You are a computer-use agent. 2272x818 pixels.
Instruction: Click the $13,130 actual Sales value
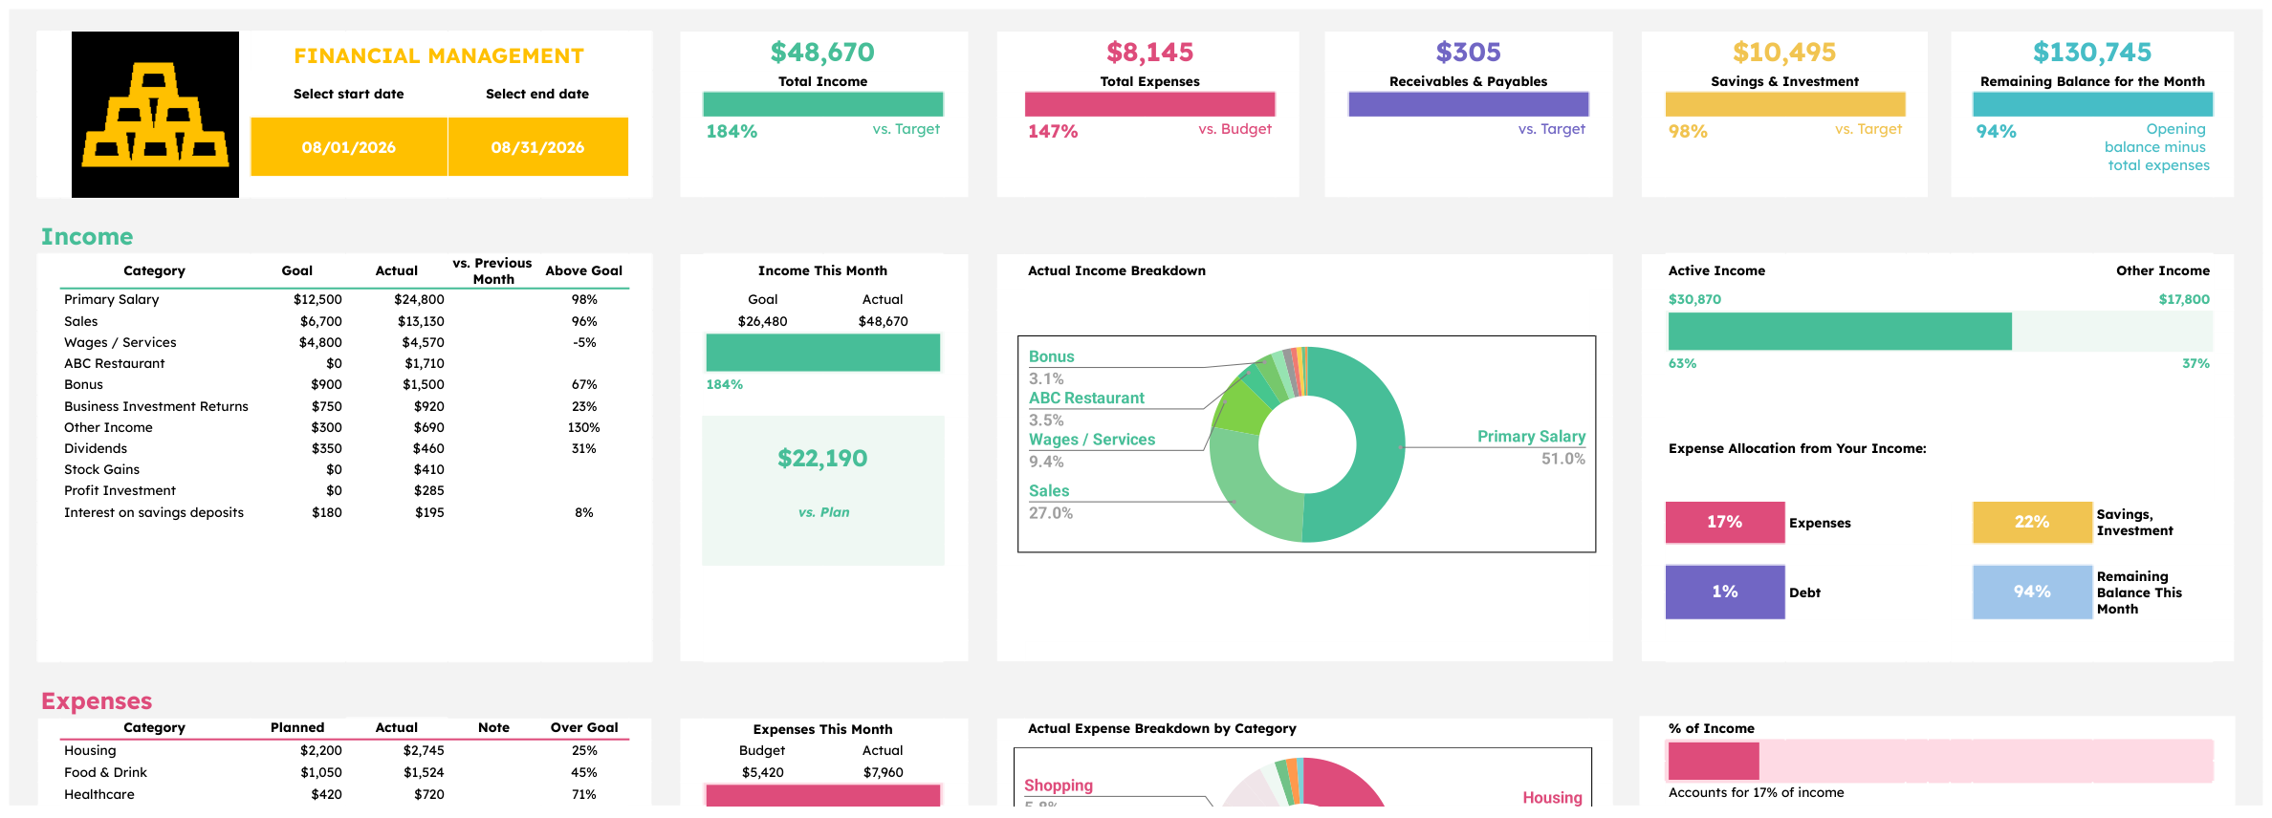421,322
